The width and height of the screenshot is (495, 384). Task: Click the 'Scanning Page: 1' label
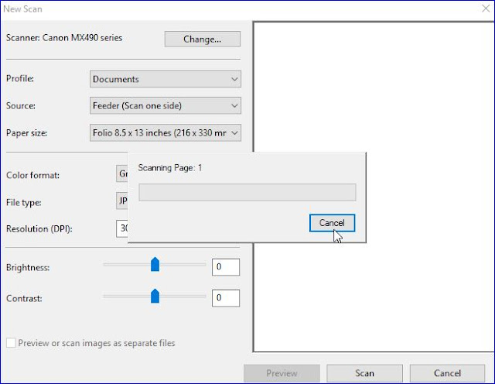tap(170, 168)
